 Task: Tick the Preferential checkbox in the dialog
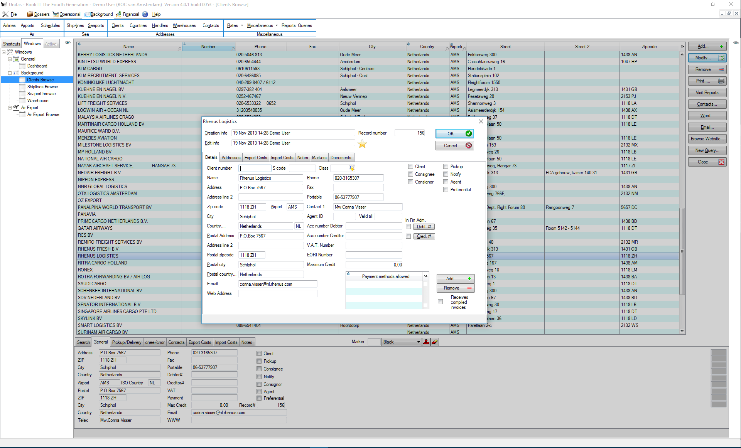(x=446, y=190)
